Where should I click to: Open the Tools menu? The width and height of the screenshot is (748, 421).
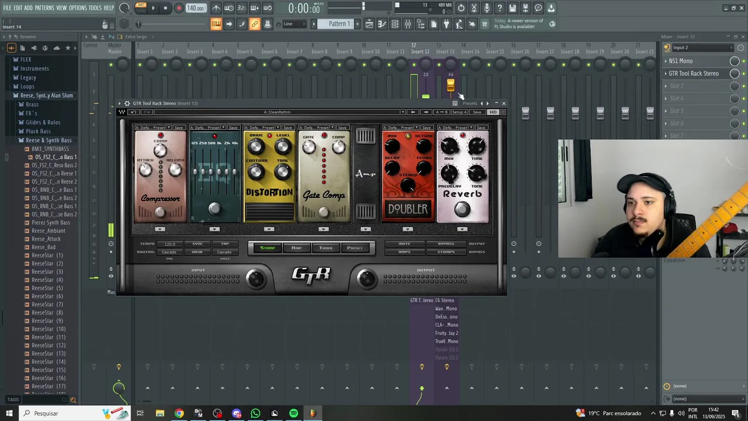[x=95, y=8]
